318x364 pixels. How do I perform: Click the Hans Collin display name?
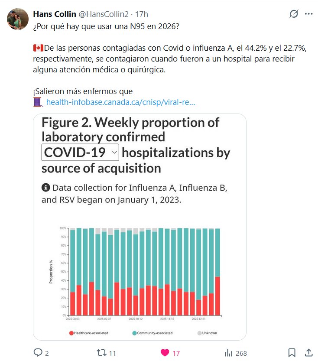pyautogui.click(x=54, y=14)
